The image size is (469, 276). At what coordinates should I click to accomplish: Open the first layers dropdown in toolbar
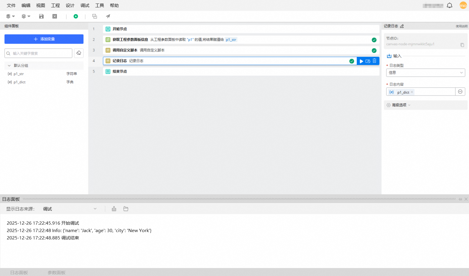point(10,16)
